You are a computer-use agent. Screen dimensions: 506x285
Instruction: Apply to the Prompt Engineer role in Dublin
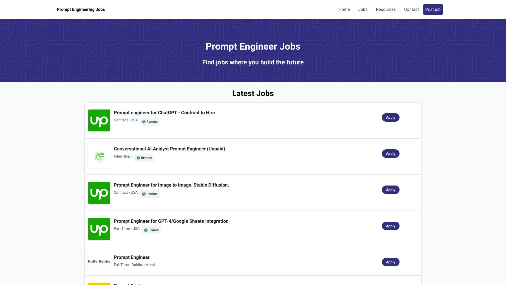click(391, 262)
